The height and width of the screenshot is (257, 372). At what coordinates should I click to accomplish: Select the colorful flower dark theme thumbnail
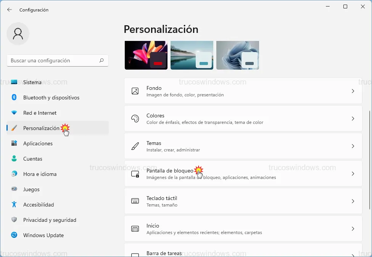[x=146, y=55]
